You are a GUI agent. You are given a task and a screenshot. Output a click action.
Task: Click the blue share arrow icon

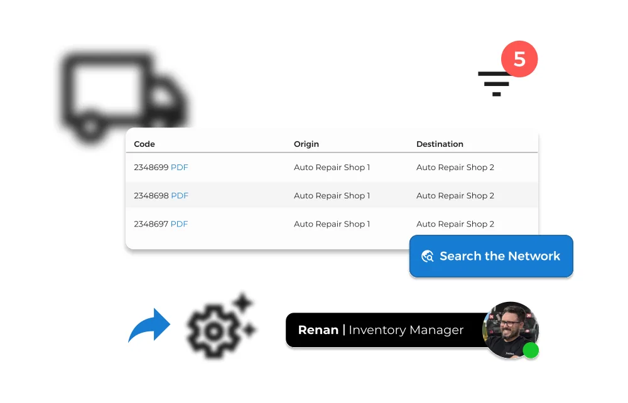pyautogui.click(x=149, y=325)
